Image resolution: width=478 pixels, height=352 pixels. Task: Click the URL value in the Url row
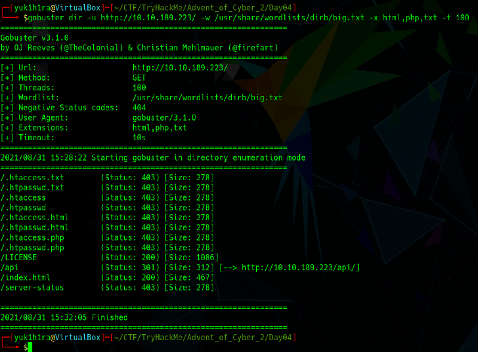[x=180, y=67]
